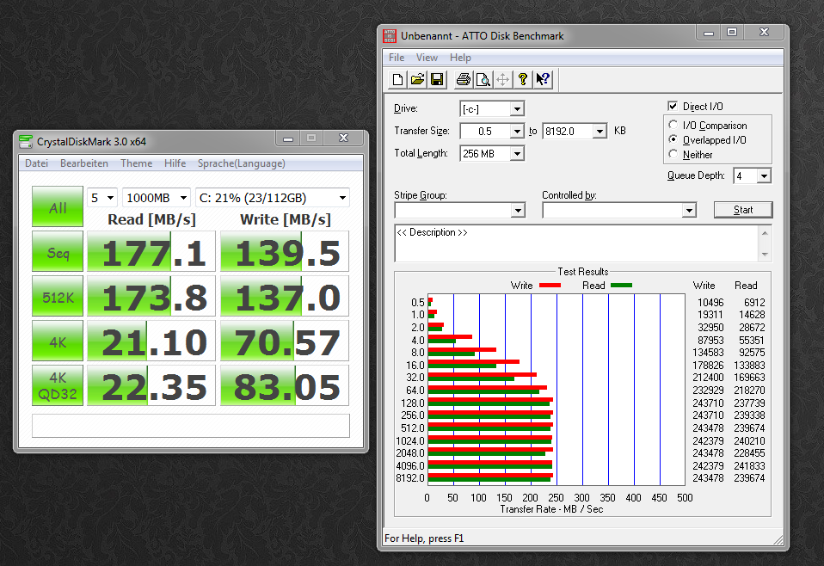Open the Help menu in ATTO
Screen dimensions: 824x566
(460, 58)
